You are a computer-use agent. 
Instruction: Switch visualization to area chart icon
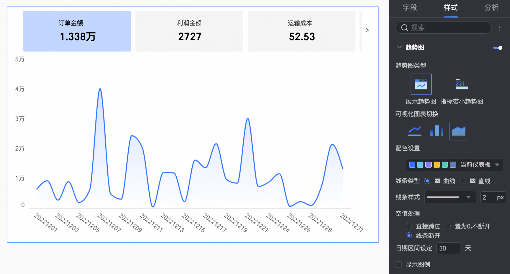458,131
